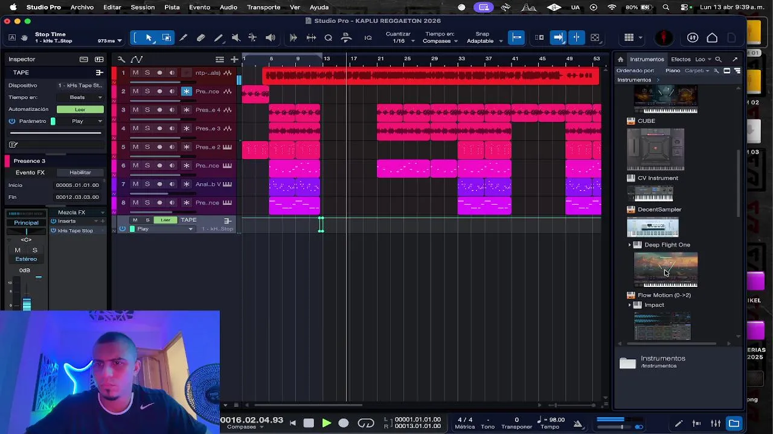Activate the Listen speaker tool
773x434 pixels.
[270, 38]
